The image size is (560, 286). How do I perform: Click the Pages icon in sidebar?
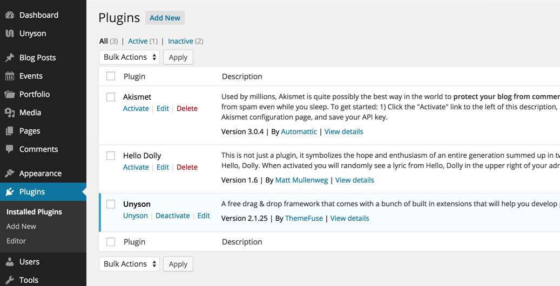tap(10, 131)
